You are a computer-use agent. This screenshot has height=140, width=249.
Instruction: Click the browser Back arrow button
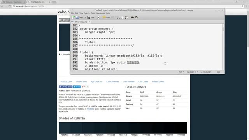[x=2, y=6]
